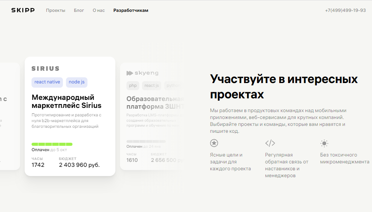Click the hours value 1610

click(132, 160)
